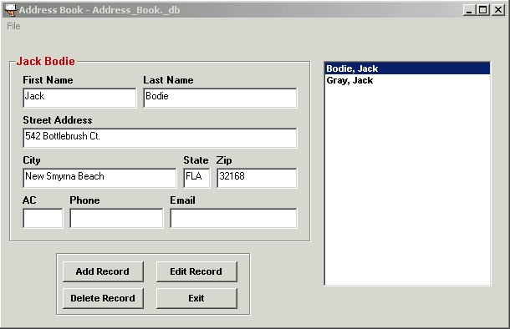Click the empty Email field

click(233, 218)
